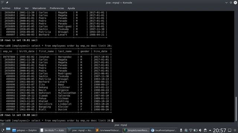Click the desktop pager icon in taskbar

pyautogui.click(x=8, y=130)
